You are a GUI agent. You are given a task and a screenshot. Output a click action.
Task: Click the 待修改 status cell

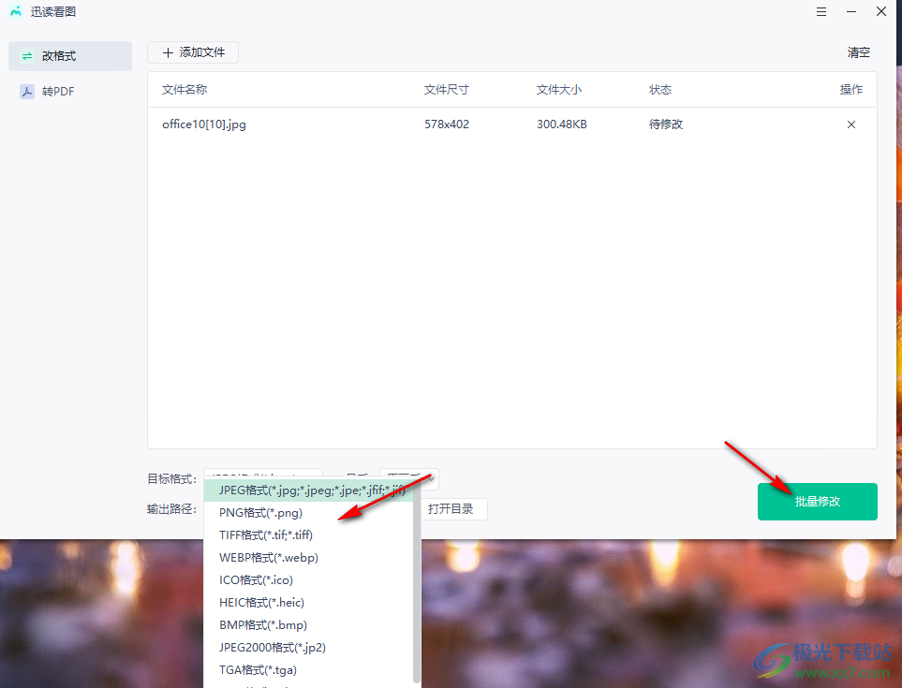coord(666,124)
